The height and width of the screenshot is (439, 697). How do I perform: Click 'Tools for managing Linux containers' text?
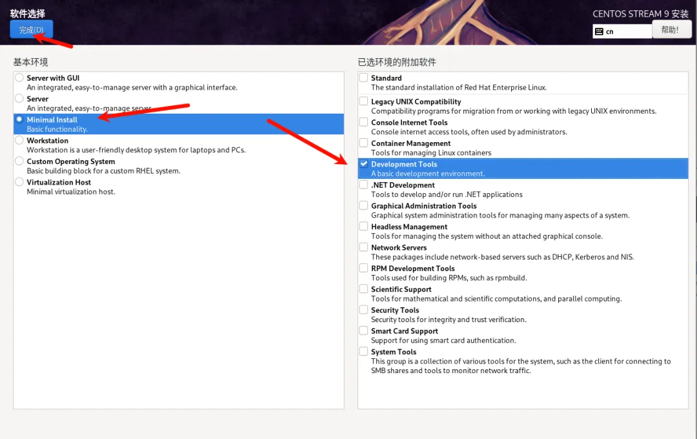[x=431, y=152]
